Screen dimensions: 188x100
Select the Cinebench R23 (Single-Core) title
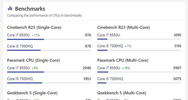tap(34, 27)
